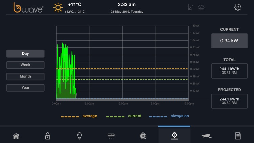
Task: Open the security lock tab
Action: [47, 136]
